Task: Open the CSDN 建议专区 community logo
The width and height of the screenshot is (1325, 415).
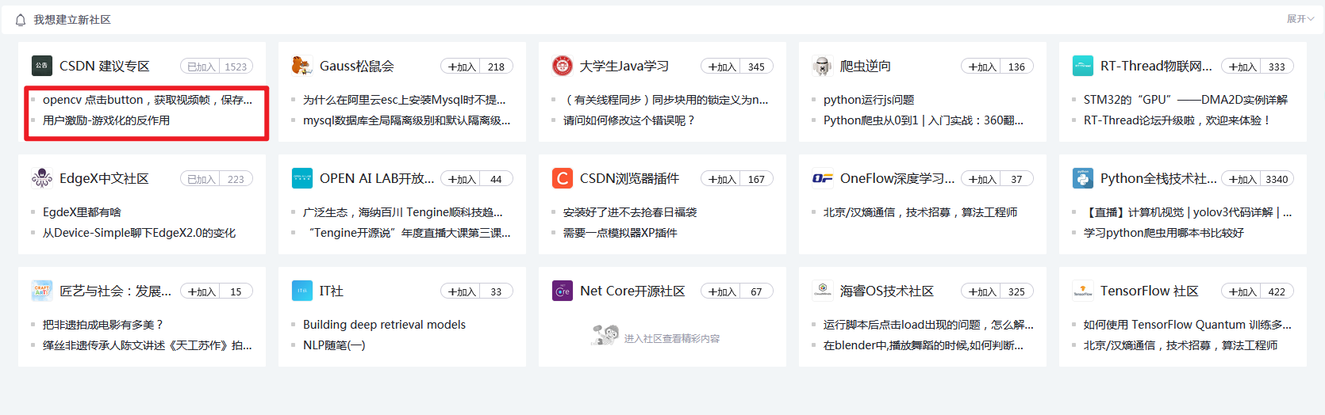Action: (x=42, y=66)
